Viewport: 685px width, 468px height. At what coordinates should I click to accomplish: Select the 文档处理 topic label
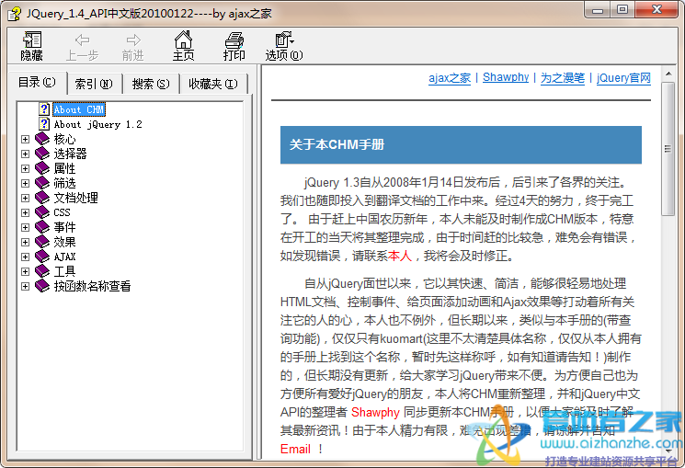point(76,198)
